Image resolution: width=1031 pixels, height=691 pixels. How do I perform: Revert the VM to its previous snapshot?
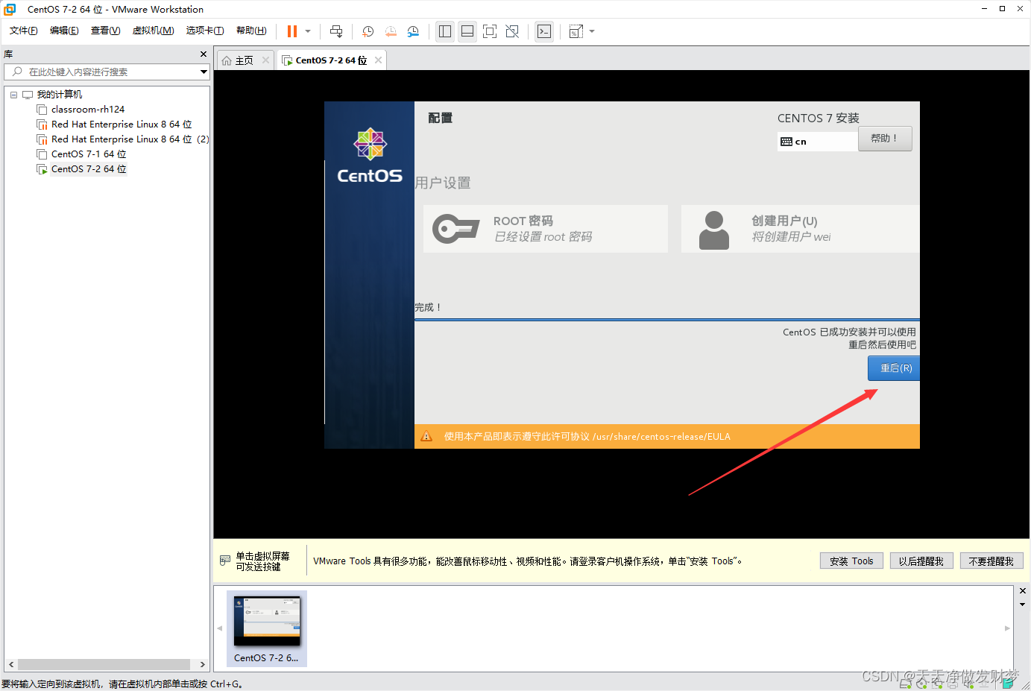(x=391, y=31)
